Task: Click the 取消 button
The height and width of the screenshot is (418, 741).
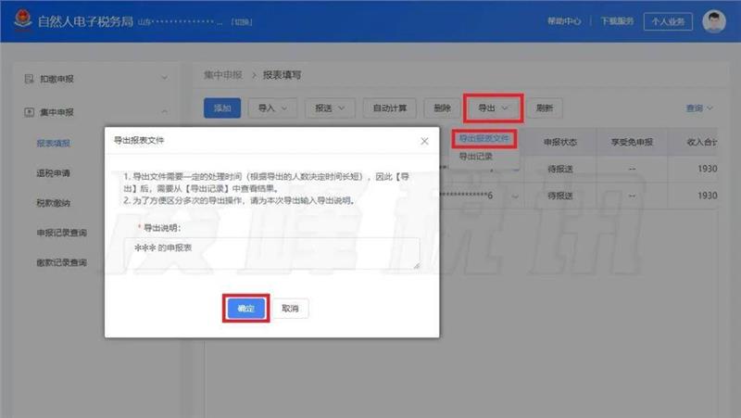Action: 290,308
